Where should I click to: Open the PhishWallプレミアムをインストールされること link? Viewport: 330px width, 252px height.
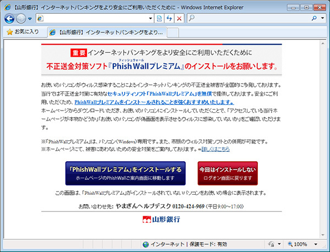[x=154, y=102]
